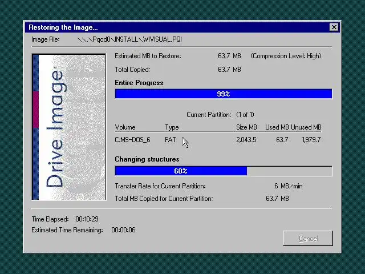The height and width of the screenshot is (274, 365).
Task: Click the Changing structures progress bar at 60%
Action: pyautogui.click(x=224, y=171)
